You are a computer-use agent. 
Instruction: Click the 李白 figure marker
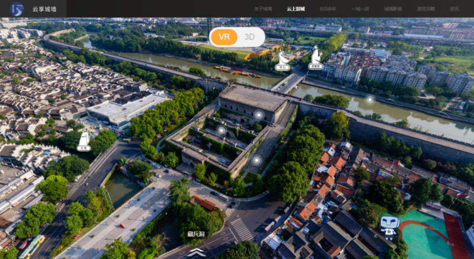point(283,59)
